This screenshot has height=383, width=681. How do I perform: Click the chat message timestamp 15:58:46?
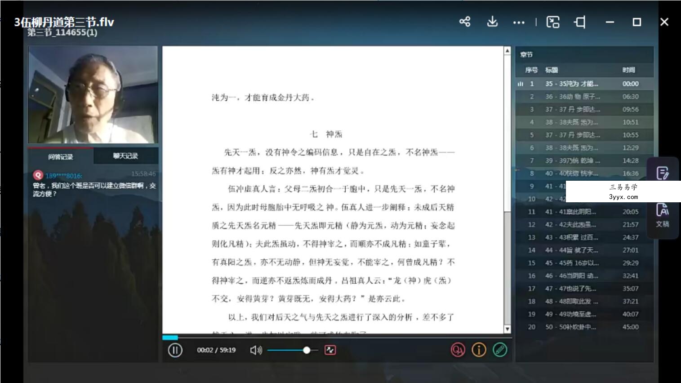144,174
